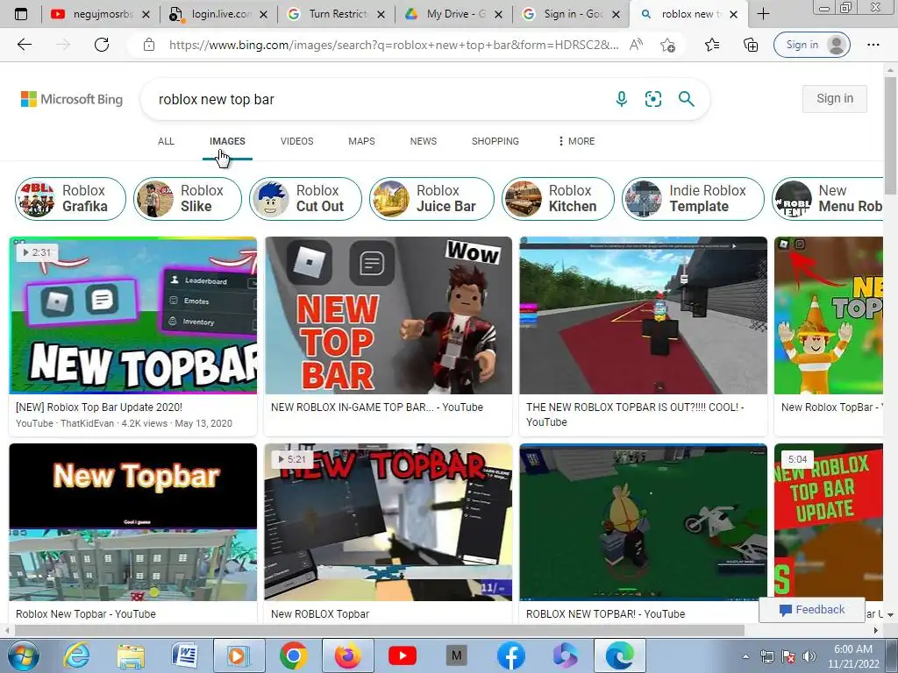Launch Internet Explorer from the taskbar

pyautogui.click(x=77, y=655)
